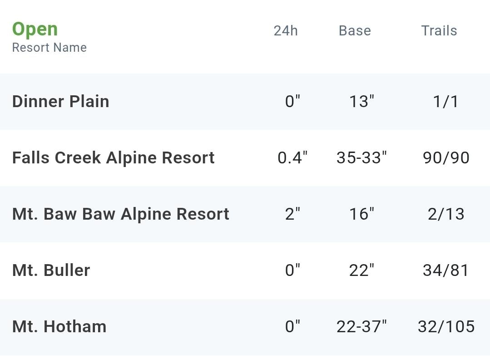The image size is (490, 364).
Task: Click Falls Creek's 90/90 trails value
Action: [446, 158]
